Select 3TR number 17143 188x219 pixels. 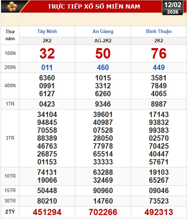point(159,115)
